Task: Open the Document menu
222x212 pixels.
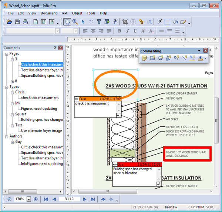Action: pos(48,13)
